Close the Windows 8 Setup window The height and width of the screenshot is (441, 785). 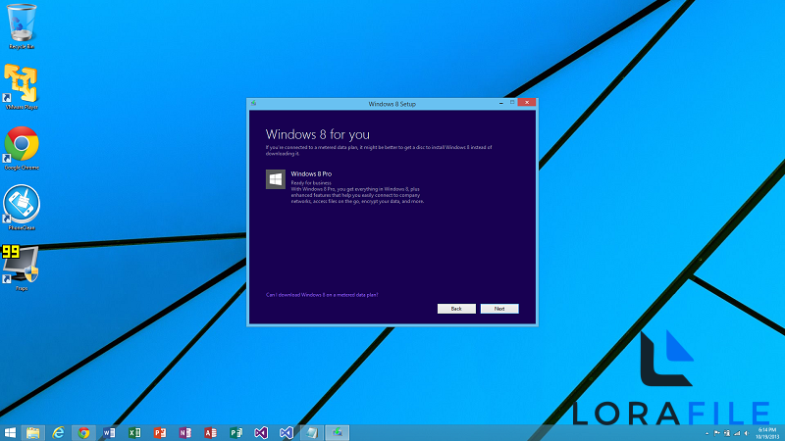[x=527, y=103]
